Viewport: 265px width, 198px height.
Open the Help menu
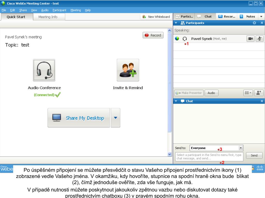point(88,10)
